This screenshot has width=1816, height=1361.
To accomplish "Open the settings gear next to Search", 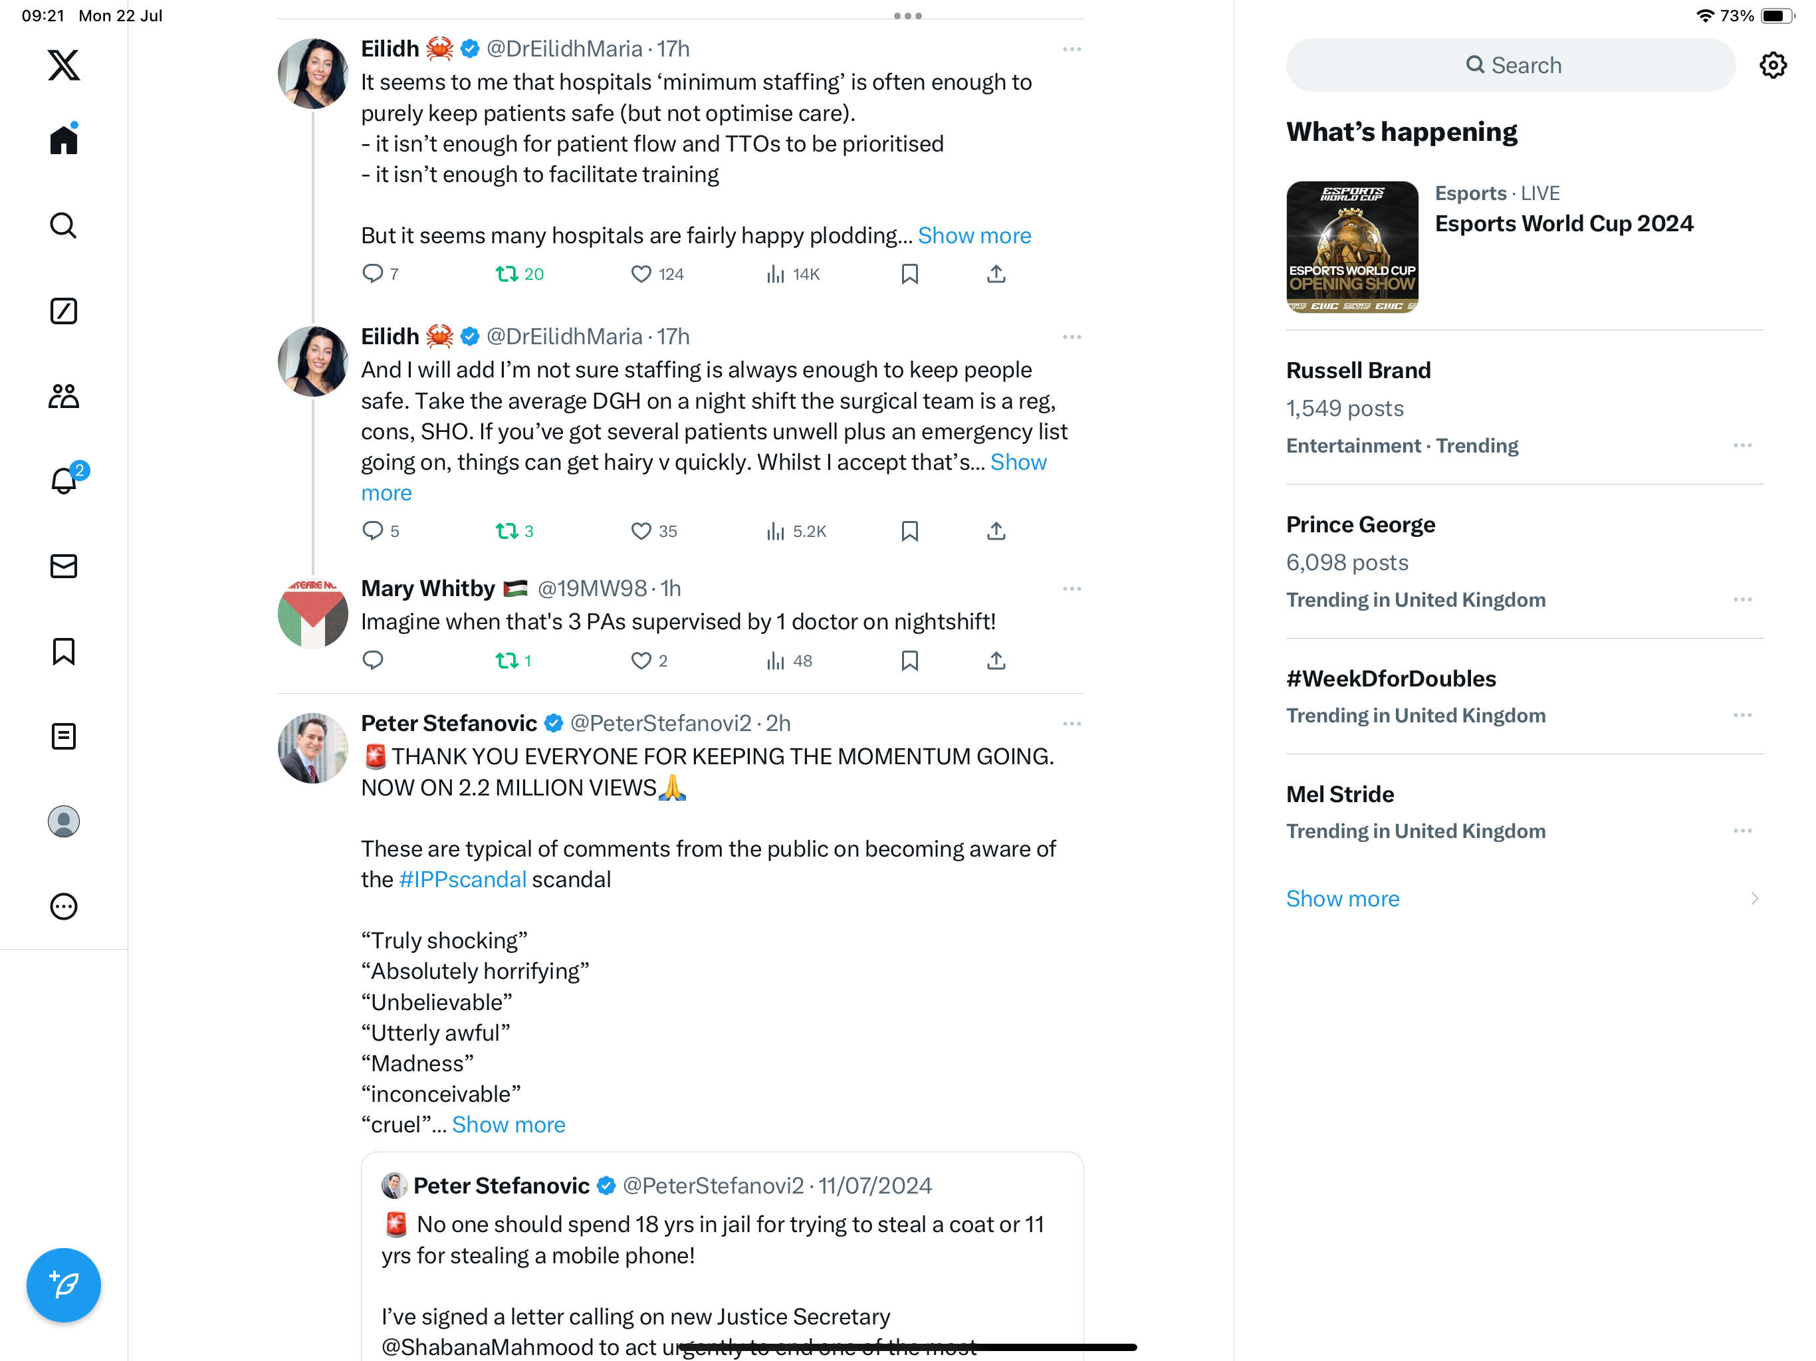I will [1773, 65].
